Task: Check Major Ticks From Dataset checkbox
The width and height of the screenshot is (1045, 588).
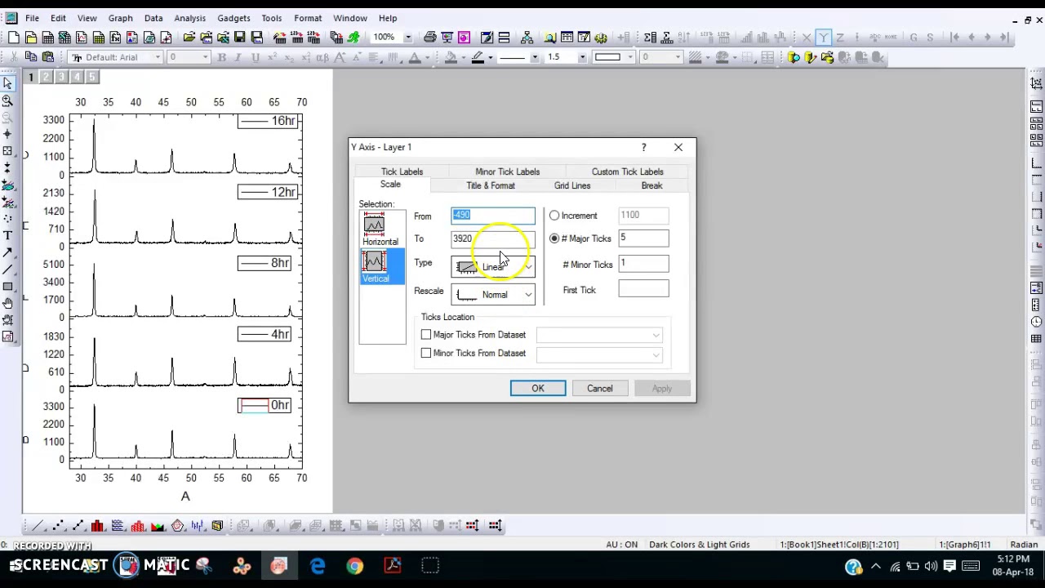Action: pos(426,335)
